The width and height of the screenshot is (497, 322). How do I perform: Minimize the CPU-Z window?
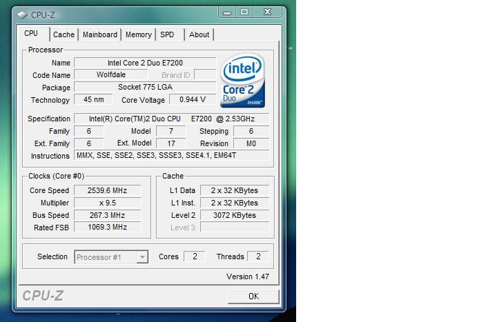(227, 12)
